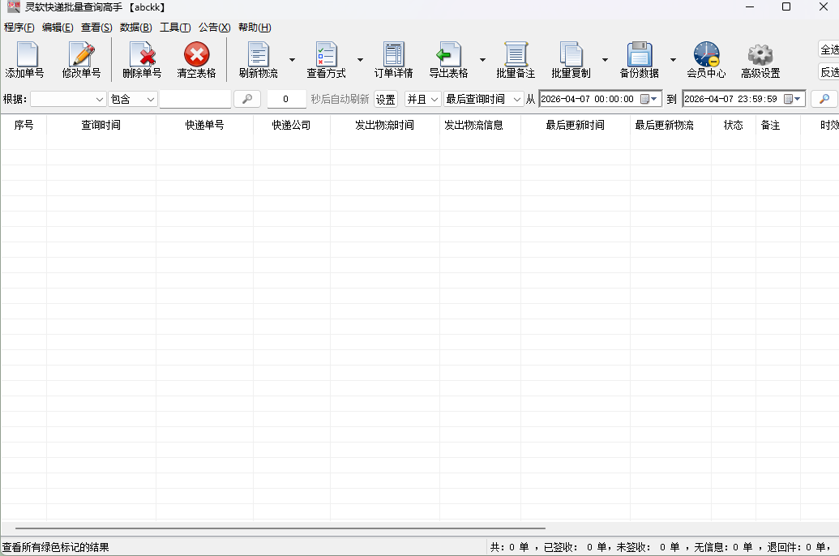Open the 会员中心 member center

point(706,55)
